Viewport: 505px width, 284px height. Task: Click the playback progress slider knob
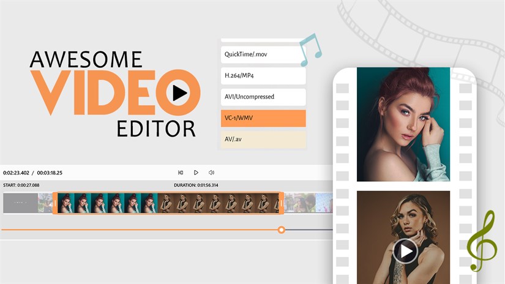[x=282, y=230]
